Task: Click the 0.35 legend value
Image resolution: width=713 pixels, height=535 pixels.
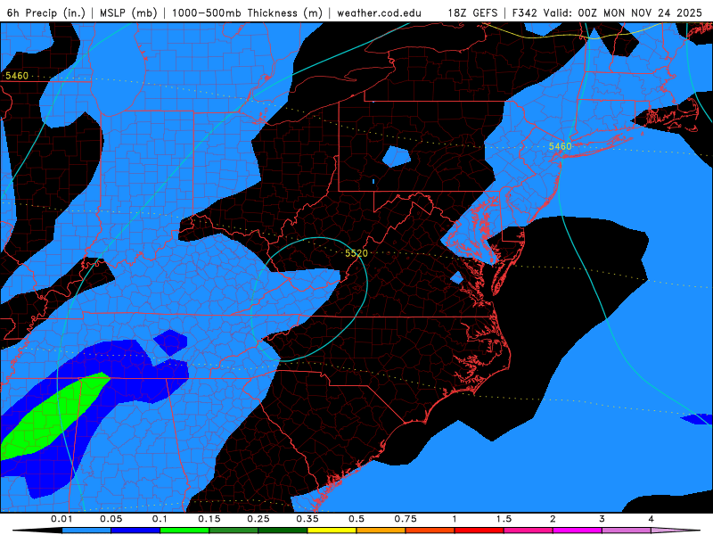Action: tap(307, 519)
